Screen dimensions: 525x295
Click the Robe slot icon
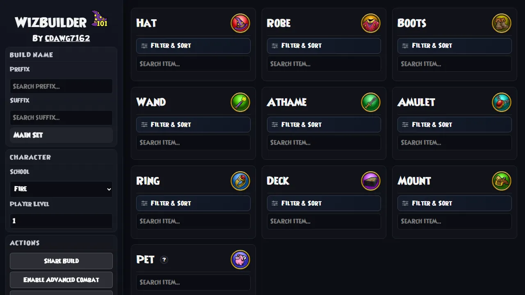371,23
